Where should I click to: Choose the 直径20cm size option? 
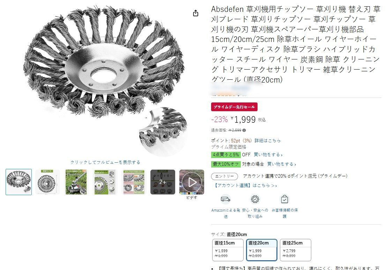[262, 250]
